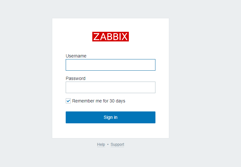Click the letter X in the ZABBIX logo
The image size is (241, 167).
[124, 37]
